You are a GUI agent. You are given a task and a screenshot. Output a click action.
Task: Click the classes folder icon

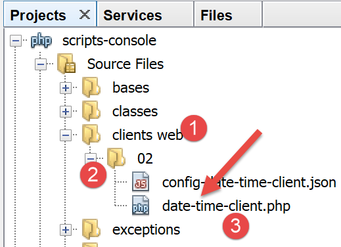[x=91, y=111]
